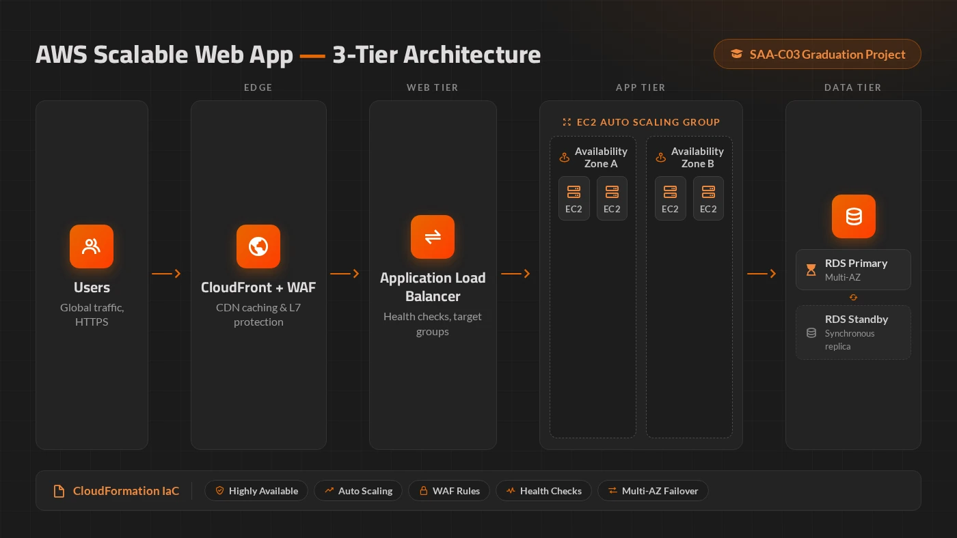This screenshot has width=957, height=538.
Task: Click the "Global traffic, HTTPS" description
Action: (92, 315)
